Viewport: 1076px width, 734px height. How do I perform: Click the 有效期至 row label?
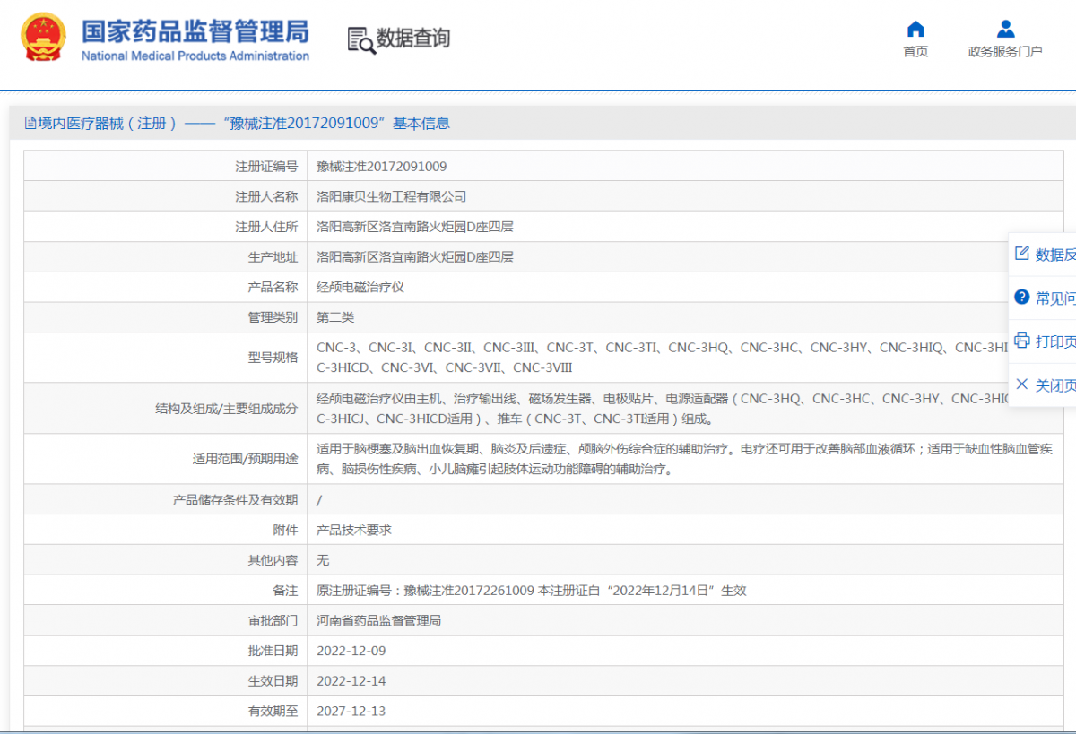[273, 711]
